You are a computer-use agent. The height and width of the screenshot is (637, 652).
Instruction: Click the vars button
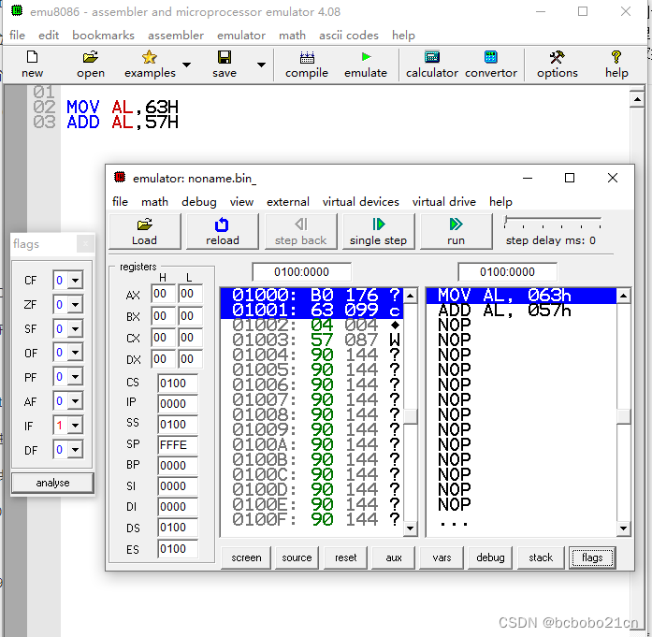(x=442, y=557)
